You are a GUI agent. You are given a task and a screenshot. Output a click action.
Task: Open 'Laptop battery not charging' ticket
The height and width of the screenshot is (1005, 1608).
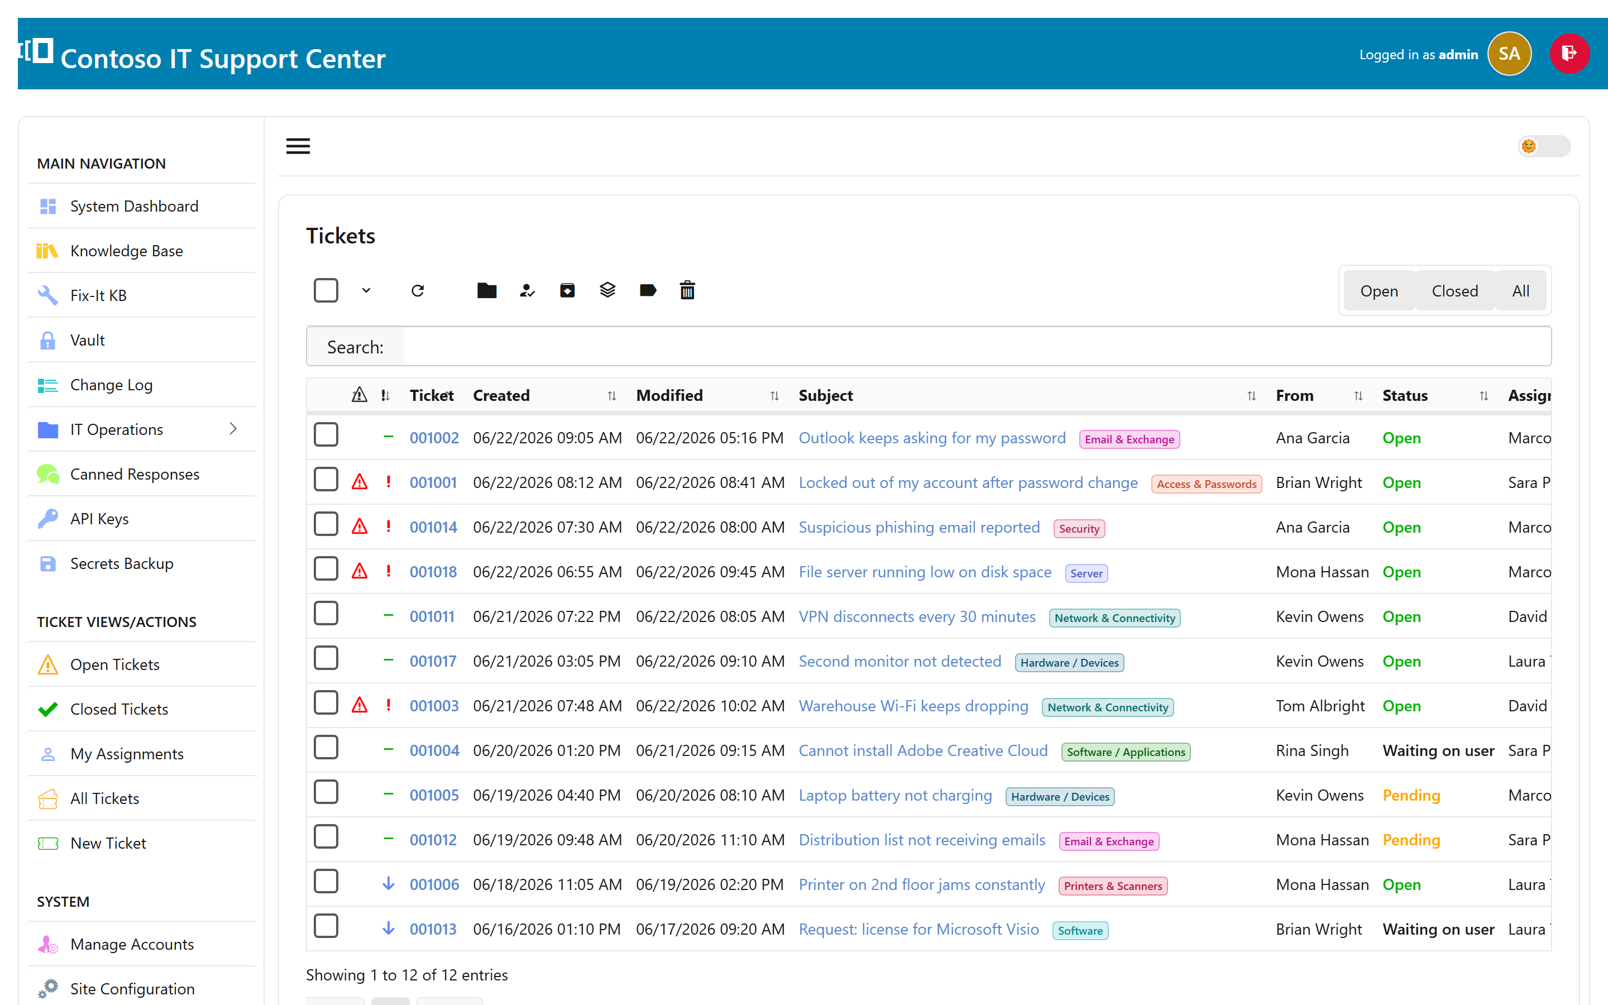click(895, 795)
